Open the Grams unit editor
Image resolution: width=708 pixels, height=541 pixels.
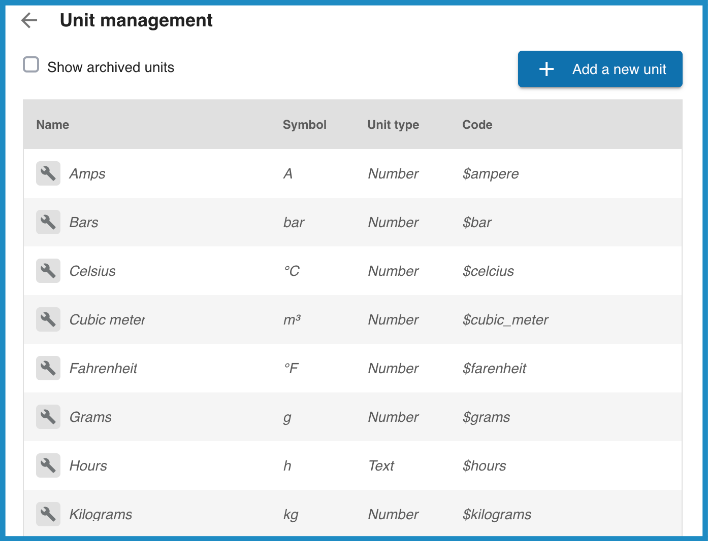(48, 417)
